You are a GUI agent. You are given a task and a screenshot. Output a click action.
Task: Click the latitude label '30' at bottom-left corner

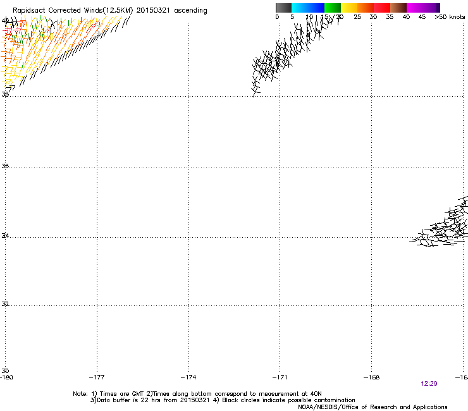tap(5, 371)
